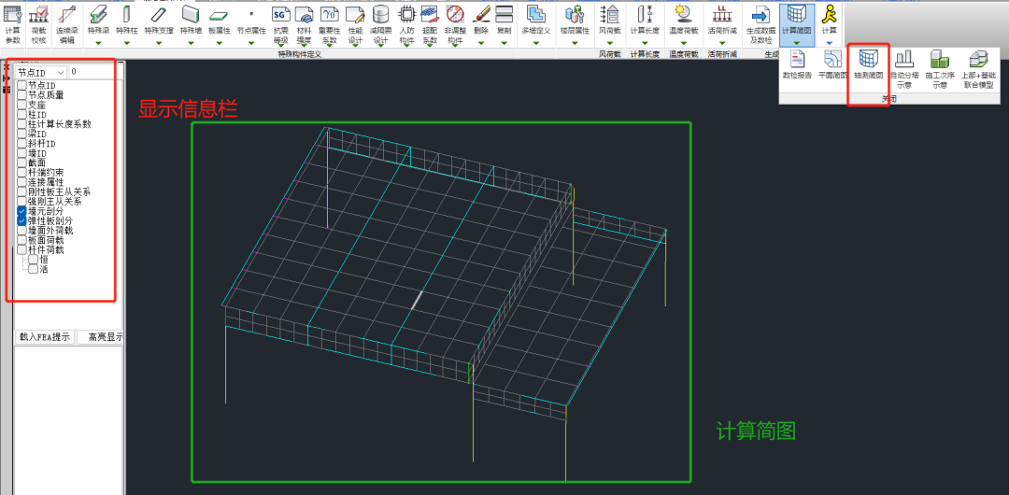The image size is (1009, 495).
Task: Click the 荷载校核 load check icon
Action: pyautogui.click(x=39, y=14)
